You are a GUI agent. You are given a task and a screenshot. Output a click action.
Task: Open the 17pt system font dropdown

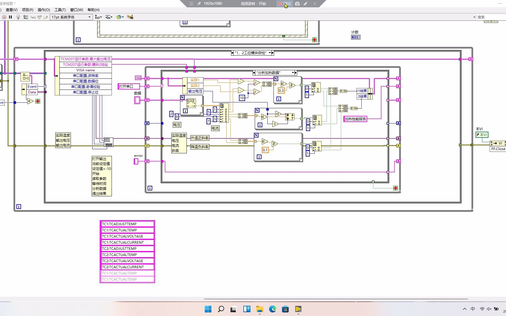[x=71, y=17]
